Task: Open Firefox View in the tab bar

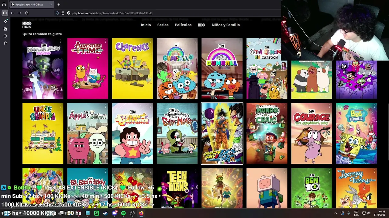Action: click(4, 5)
